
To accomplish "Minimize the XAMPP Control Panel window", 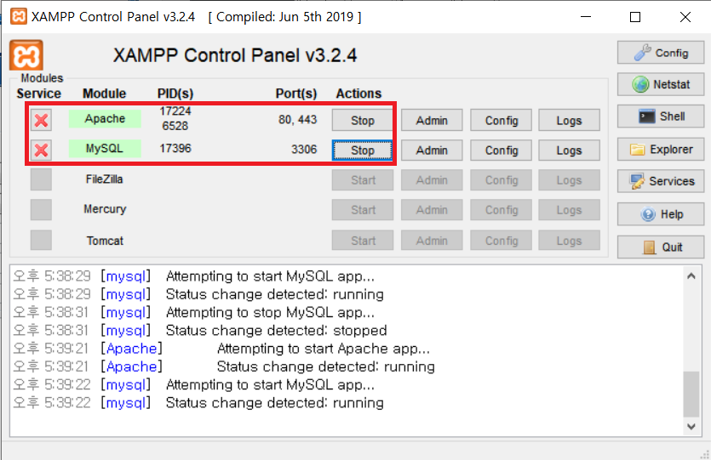I will pyautogui.click(x=586, y=17).
